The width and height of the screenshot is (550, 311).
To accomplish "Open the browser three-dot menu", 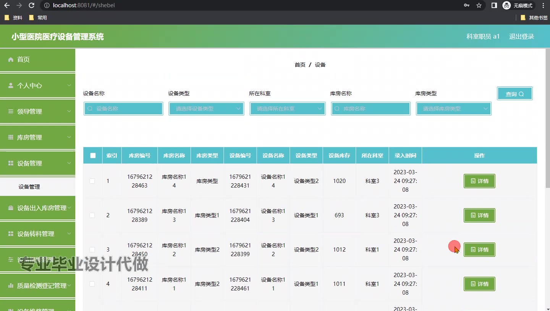I will coord(543,5).
